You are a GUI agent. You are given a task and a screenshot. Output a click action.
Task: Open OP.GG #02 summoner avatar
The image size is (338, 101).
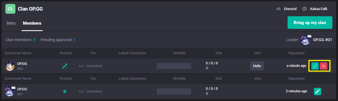pos(10,66)
